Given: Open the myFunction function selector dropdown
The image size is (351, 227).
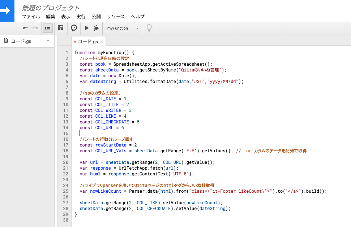Looking at the screenshot, I should [x=122, y=28].
